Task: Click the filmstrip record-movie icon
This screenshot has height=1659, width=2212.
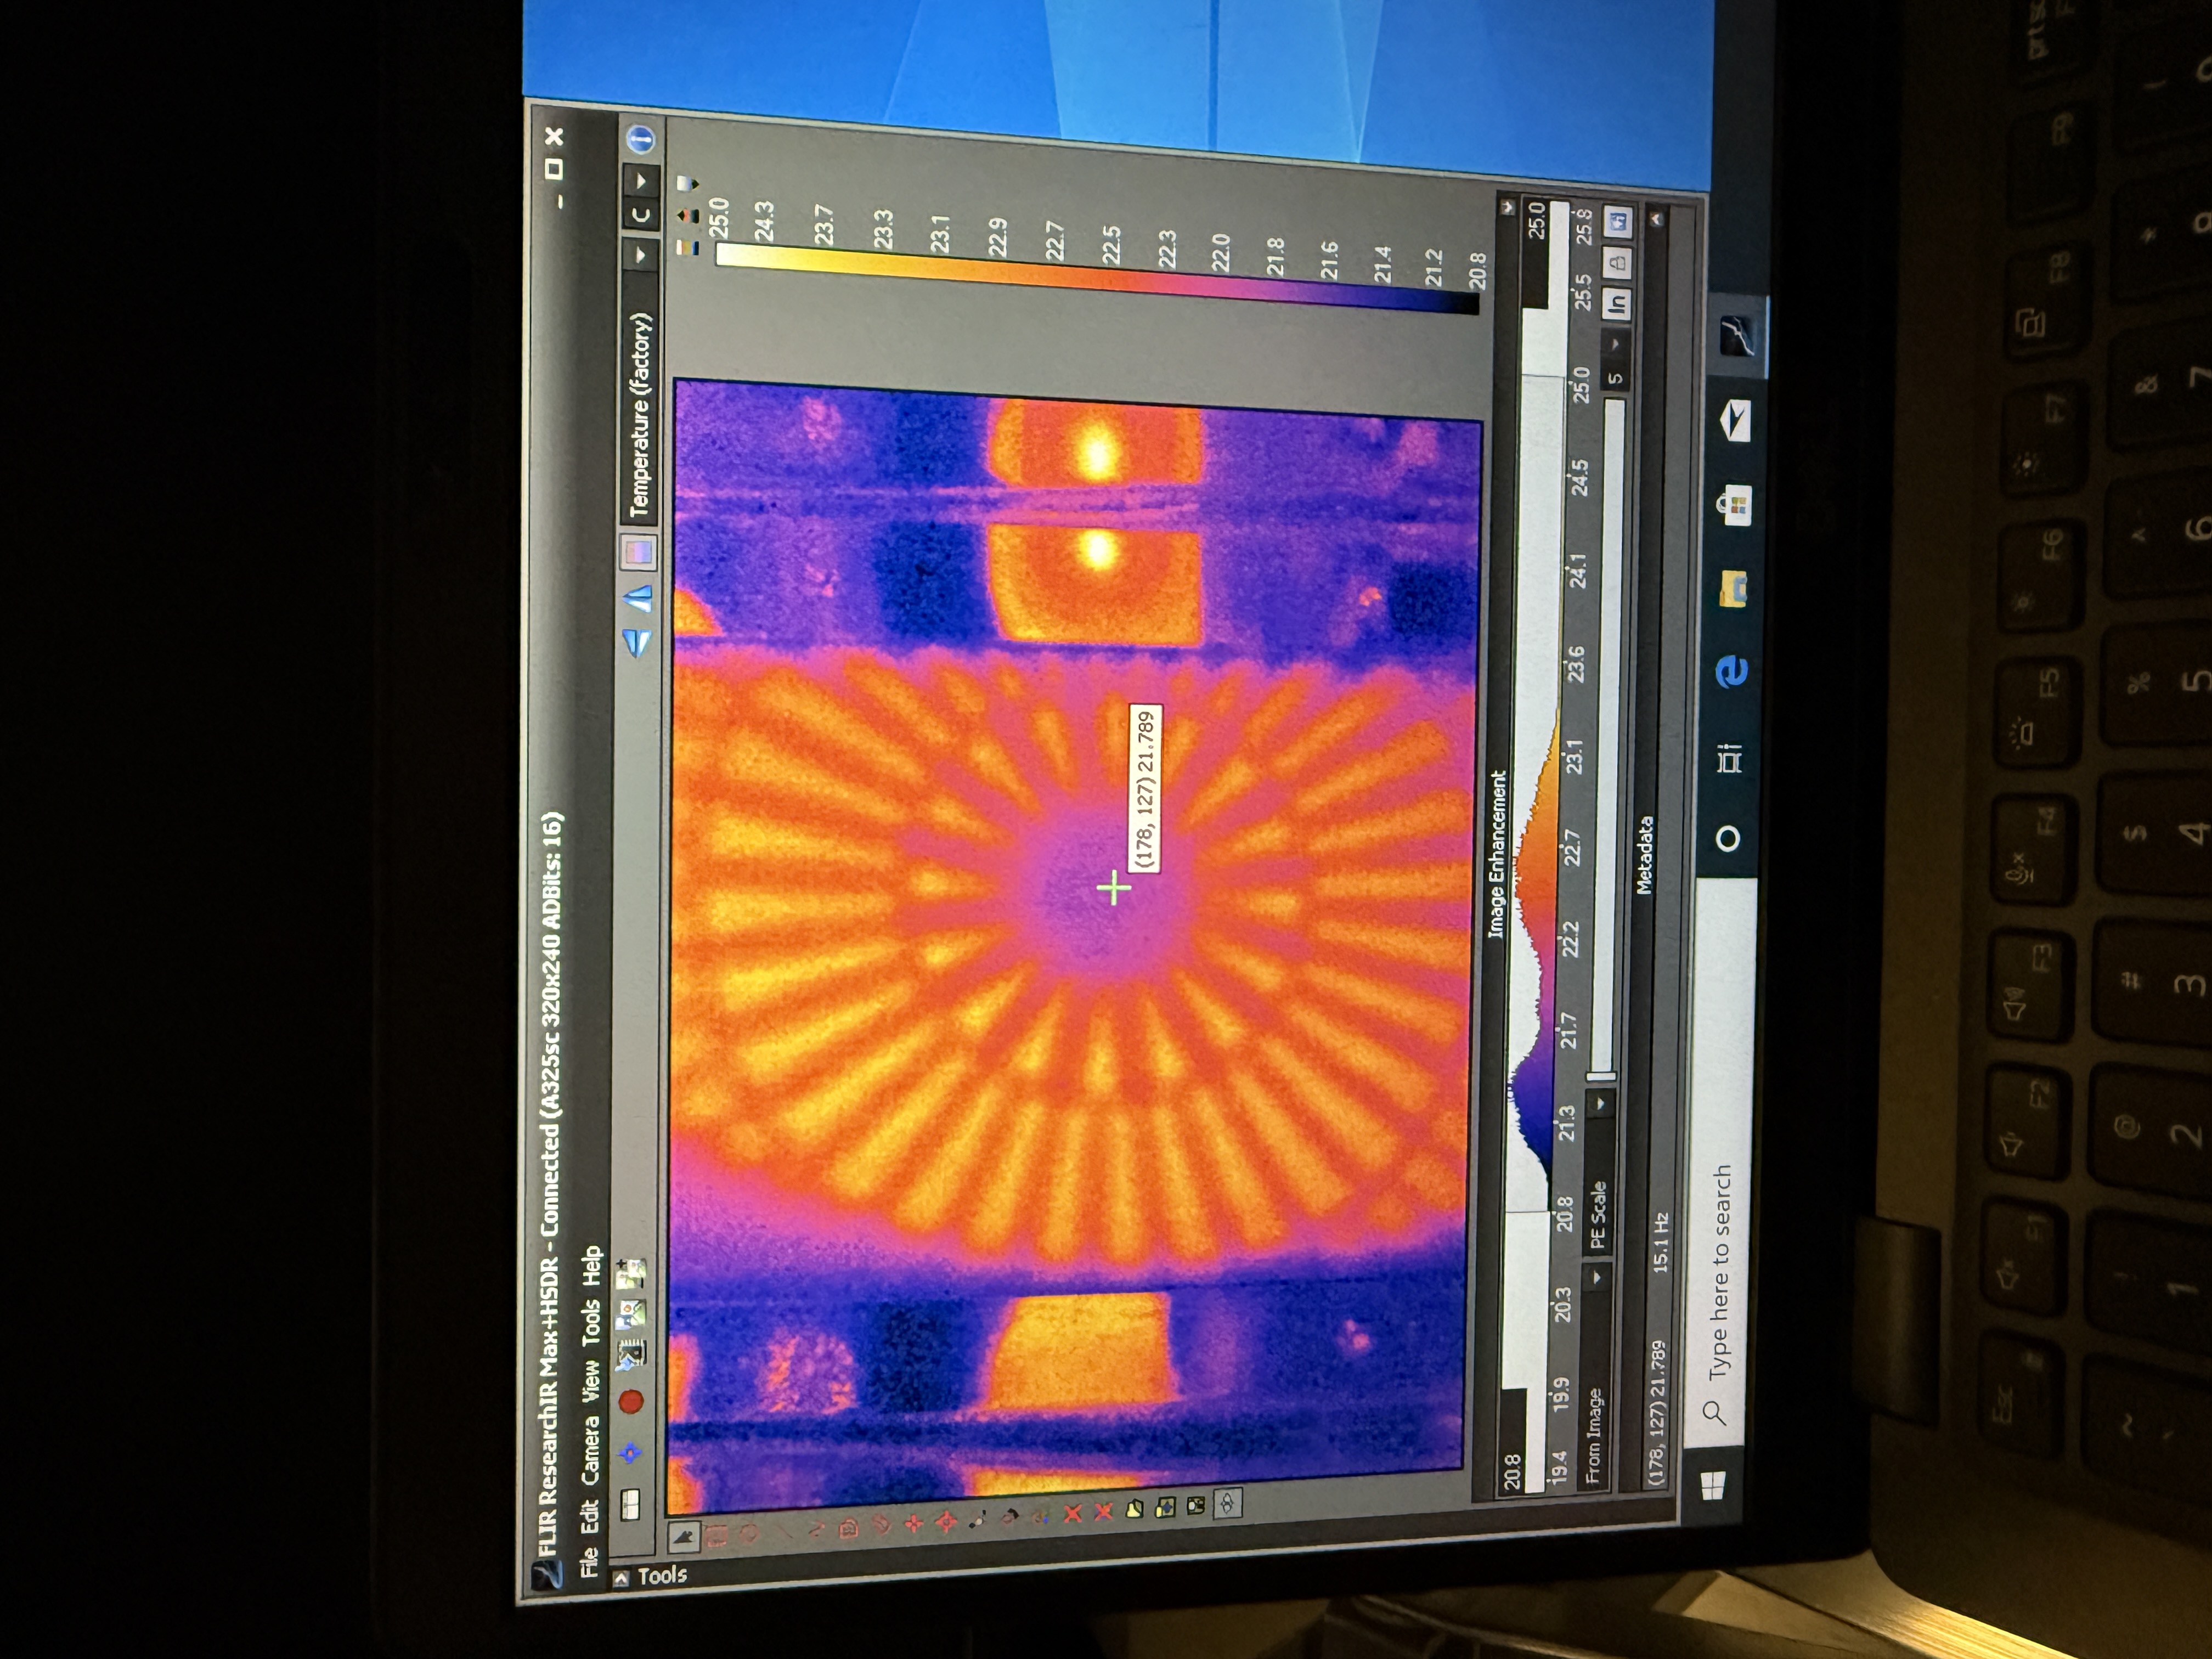Action: [631, 1355]
